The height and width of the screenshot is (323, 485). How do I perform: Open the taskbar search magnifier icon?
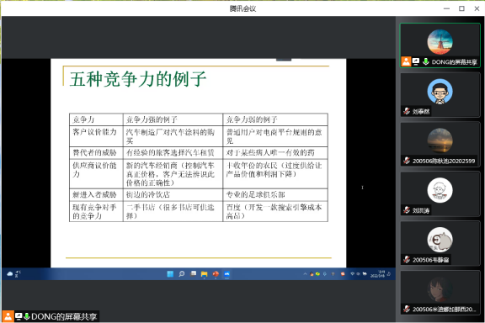pos(182,274)
